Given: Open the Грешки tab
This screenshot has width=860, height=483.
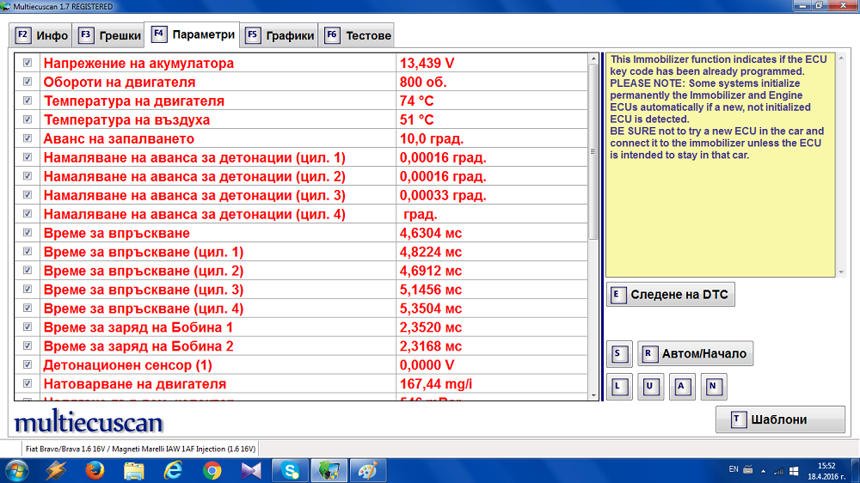Looking at the screenshot, I should pyautogui.click(x=109, y=35).
